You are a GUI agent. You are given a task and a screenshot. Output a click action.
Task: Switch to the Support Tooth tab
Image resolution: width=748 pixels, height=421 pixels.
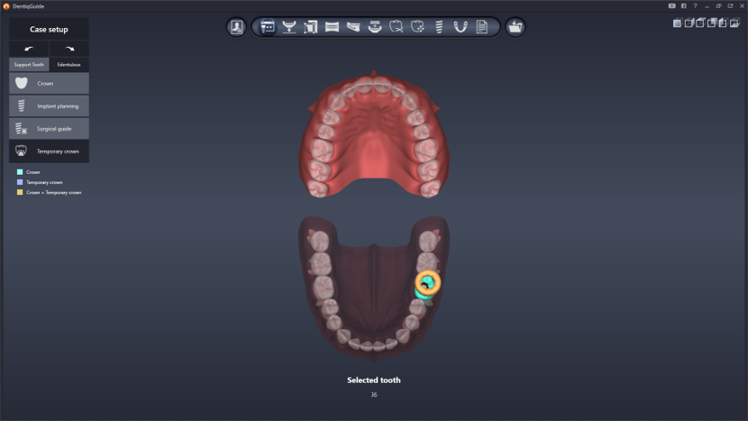point(29,65)
